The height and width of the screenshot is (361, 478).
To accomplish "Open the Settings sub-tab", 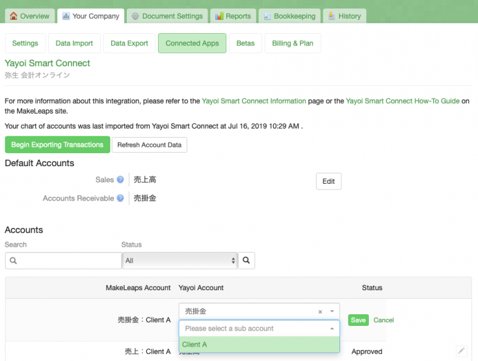I will point(25,44).
